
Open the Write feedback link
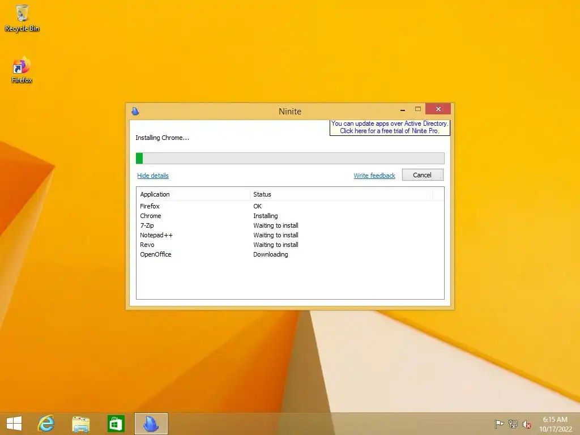click(x=374, y=176)
